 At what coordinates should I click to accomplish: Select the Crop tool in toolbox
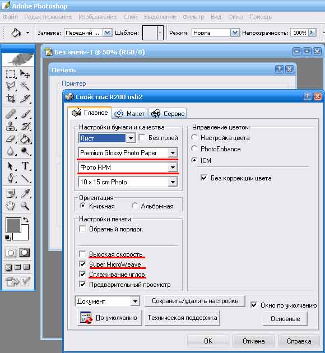point(11,99)
